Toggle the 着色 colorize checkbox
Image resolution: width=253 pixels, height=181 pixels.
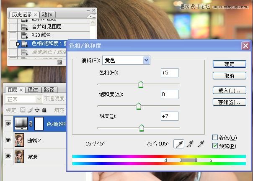pyautogui.click(x=215, y=138)
